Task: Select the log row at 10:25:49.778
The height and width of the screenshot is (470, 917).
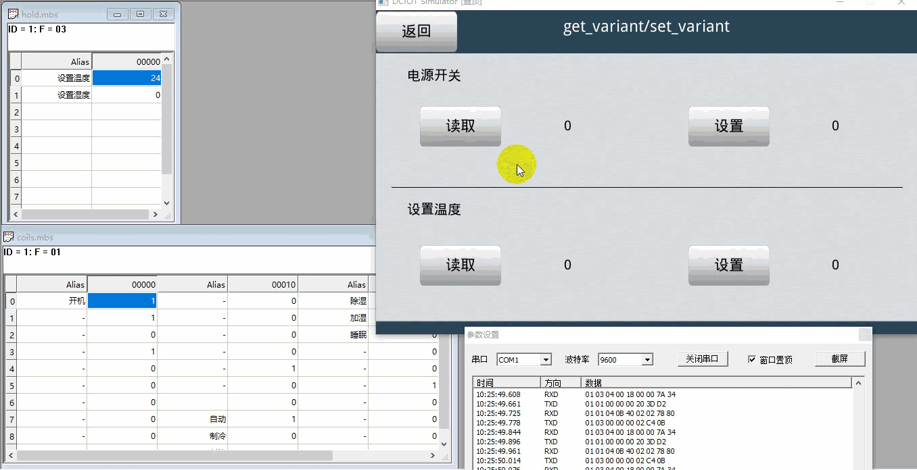Action: (663, 423)
